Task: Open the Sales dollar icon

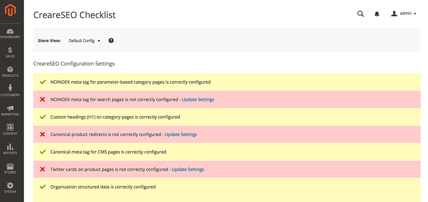Action: point(10,51)
